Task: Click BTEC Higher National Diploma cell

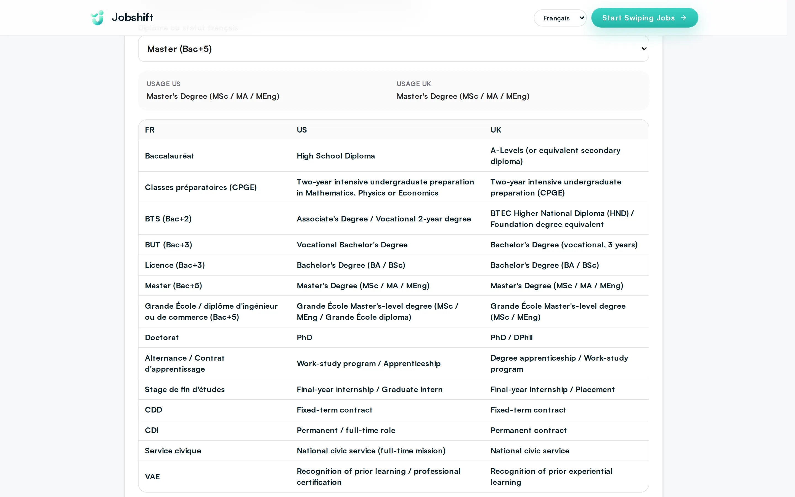Action: [x=562, y=219]
